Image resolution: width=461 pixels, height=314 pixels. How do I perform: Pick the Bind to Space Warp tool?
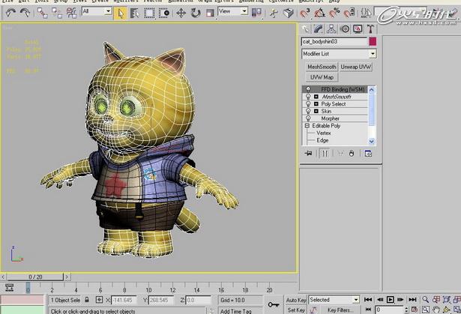click(71, 13)
